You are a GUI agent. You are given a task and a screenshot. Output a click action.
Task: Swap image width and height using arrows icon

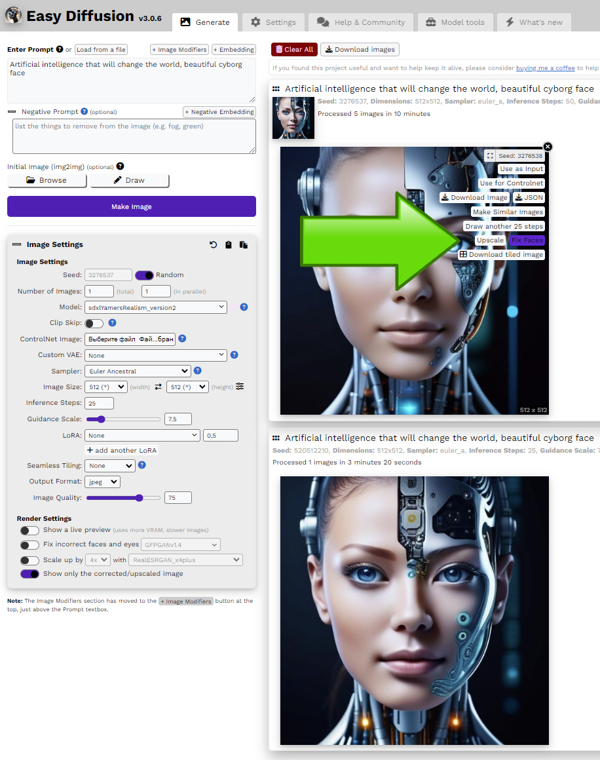point(158,387)
